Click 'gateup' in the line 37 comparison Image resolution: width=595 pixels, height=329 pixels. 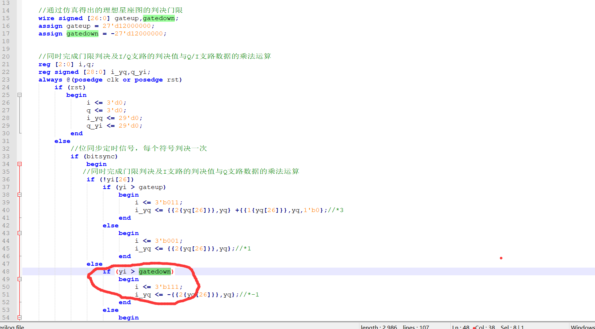150,187
